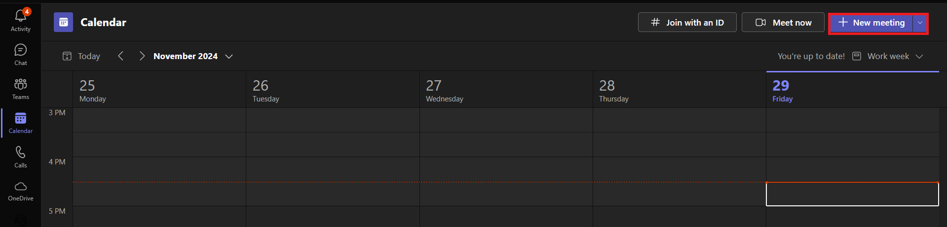Select the Calendar sidebar icon
The height and width of the screenshot is (227, 947).
point(21,123)
